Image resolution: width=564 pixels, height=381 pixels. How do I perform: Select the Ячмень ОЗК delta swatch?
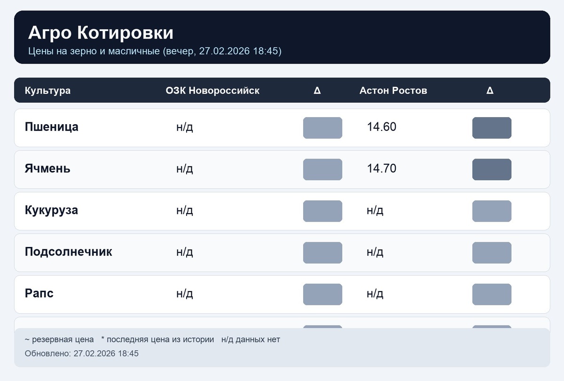322,169
